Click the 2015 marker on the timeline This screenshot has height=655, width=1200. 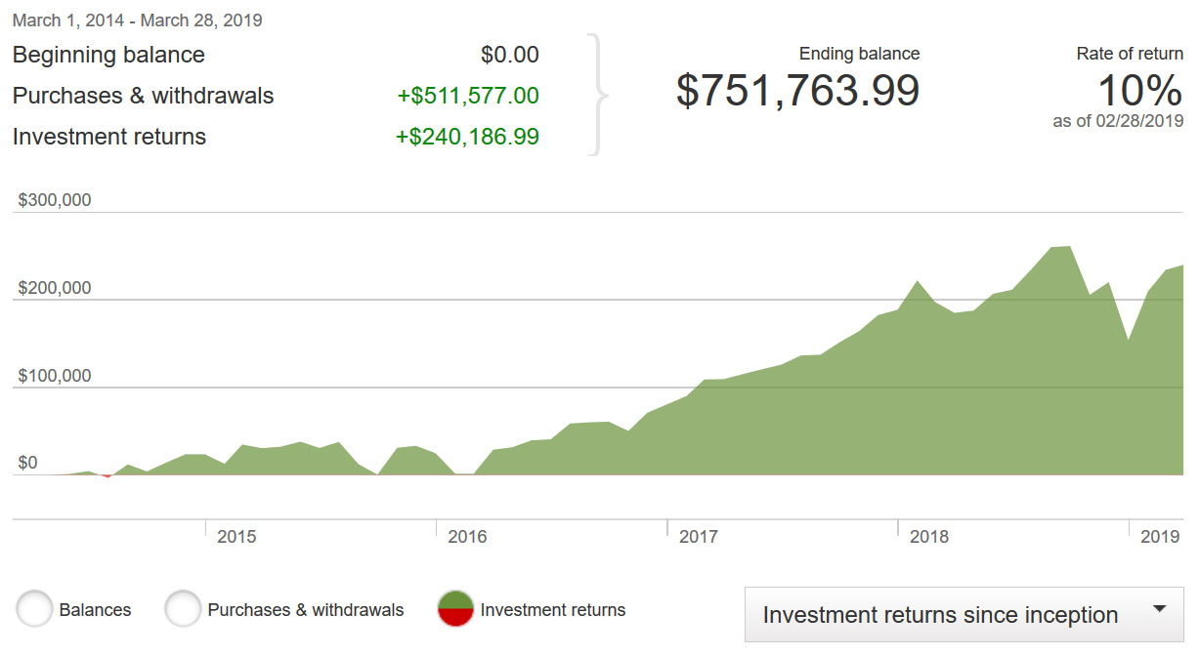point(236,537)
